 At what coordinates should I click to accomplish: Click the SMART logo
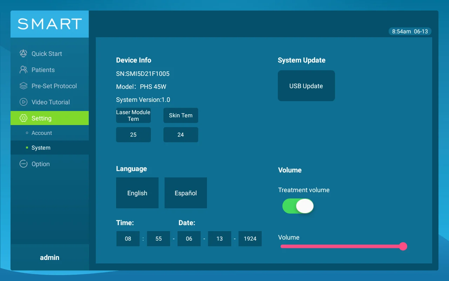point(49,24)
